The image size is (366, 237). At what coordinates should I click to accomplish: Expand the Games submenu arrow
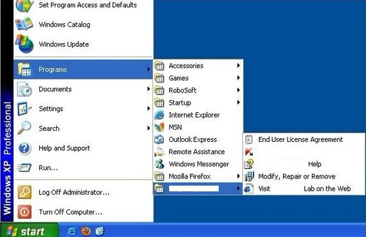[x=239, y=78]
